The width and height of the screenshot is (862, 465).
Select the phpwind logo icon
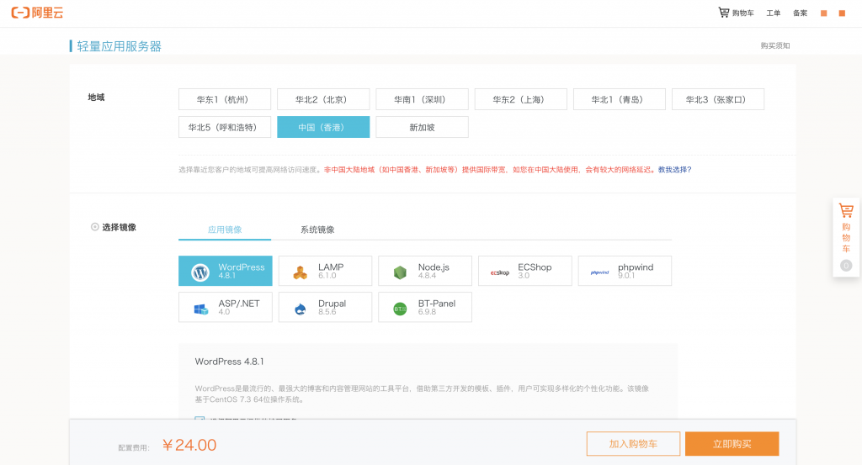[x=599, y=272]
